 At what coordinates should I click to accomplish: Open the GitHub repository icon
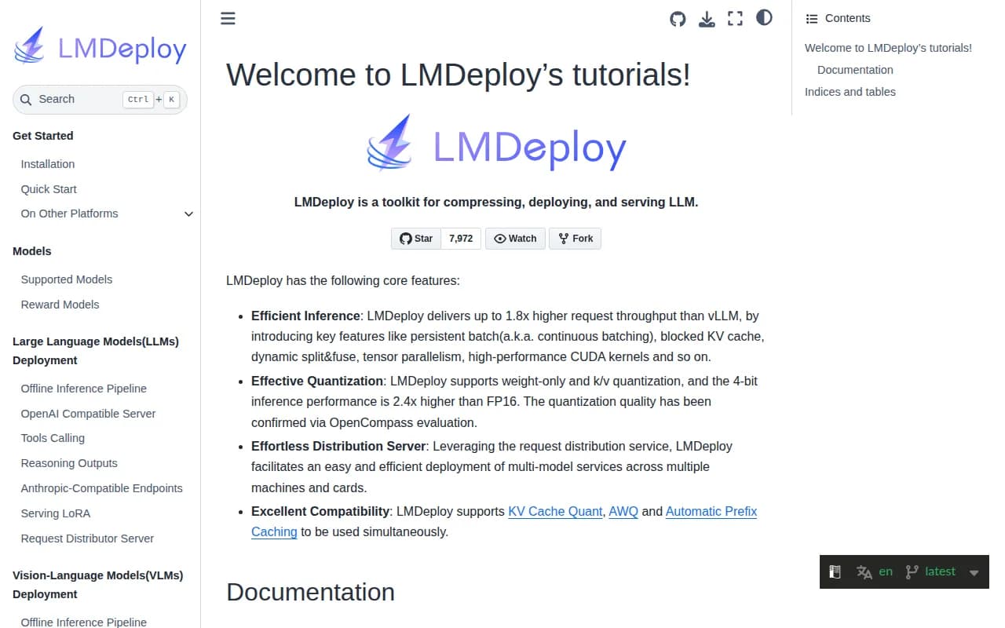pyautogui.click(x=678, y=19)
